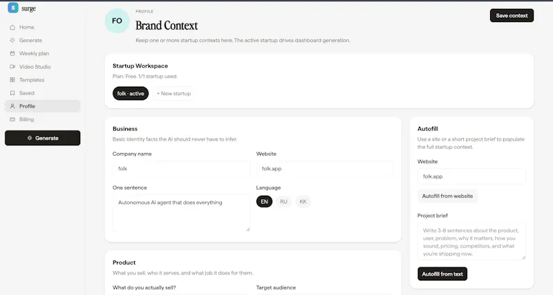This screenshot has height=295, width=553.
Task: Click the Saved bookmark icon
Action: pos(12,93)
